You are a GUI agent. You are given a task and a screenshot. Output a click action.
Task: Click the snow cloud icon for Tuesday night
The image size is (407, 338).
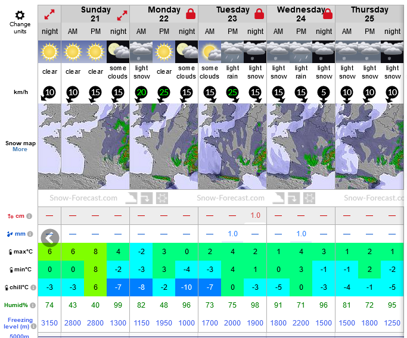point(255,52)
